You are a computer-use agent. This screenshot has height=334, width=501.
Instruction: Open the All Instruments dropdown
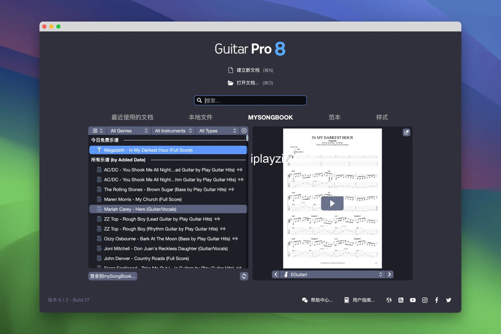click(x=173, y=131)
